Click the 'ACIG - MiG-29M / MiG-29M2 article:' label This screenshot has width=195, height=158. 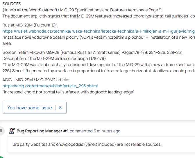click(36, 80)
